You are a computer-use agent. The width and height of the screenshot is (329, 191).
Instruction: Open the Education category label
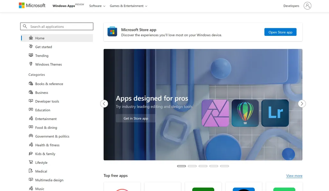tap(43, 110)
